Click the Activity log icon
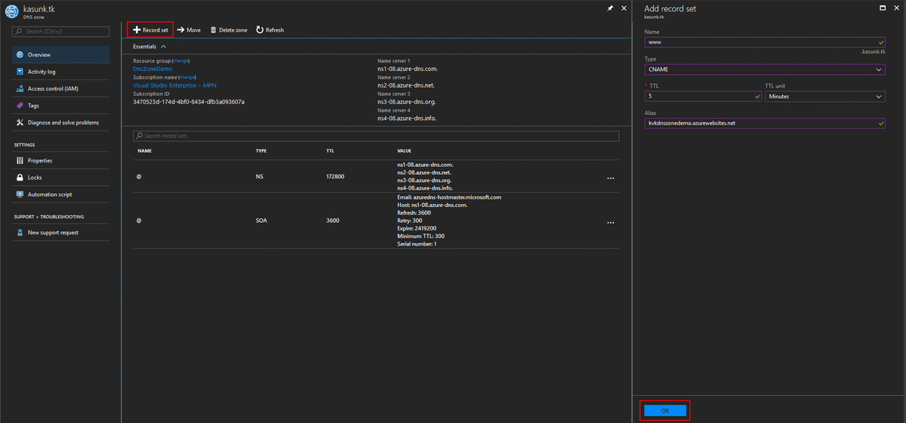Screen dimensions: 906x423 coord(20,72)
